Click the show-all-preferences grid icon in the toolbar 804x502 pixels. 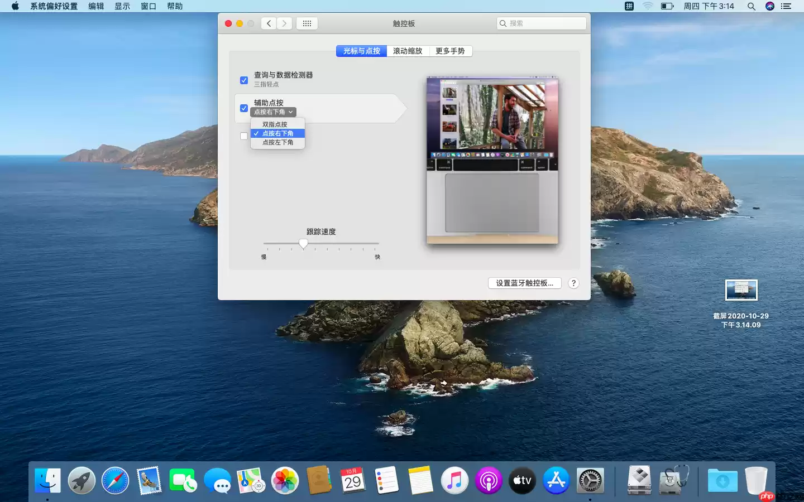[x=307, y=23]
